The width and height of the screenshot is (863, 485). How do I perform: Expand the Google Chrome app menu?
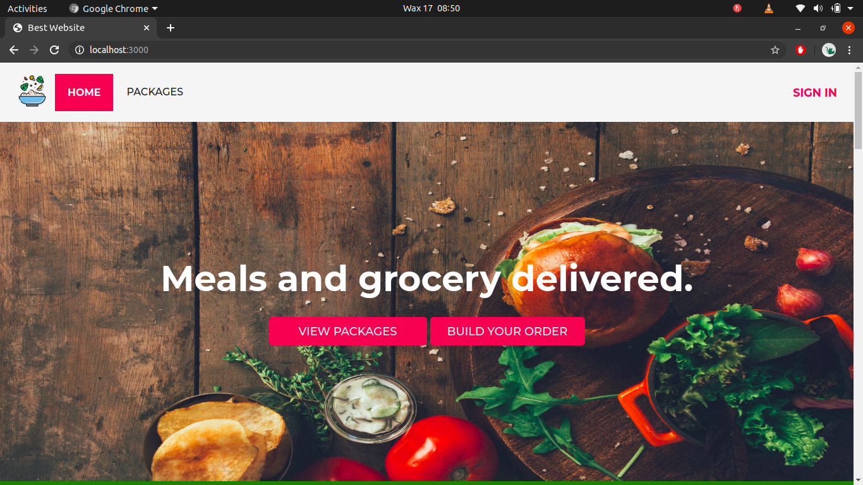tap(114, 8)
